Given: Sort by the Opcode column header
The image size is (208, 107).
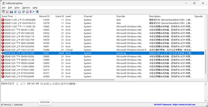Looking at the screenshot, I should point(199,17).
